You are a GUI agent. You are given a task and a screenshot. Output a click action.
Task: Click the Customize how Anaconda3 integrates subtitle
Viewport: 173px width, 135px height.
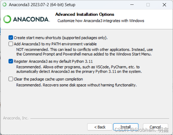(101, 21)
